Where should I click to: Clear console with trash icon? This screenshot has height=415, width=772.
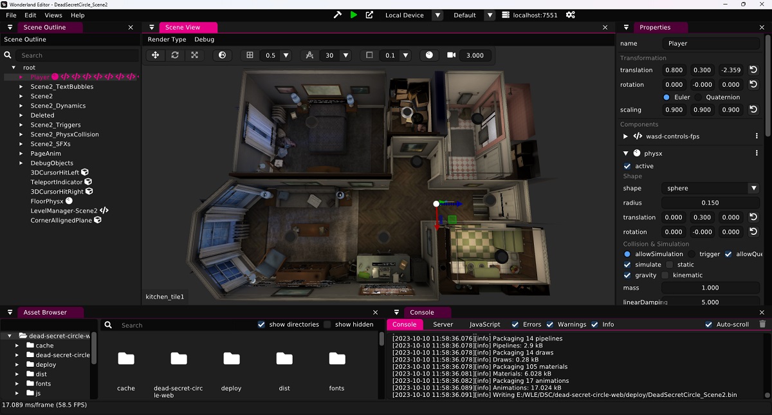tap(763, 324)
